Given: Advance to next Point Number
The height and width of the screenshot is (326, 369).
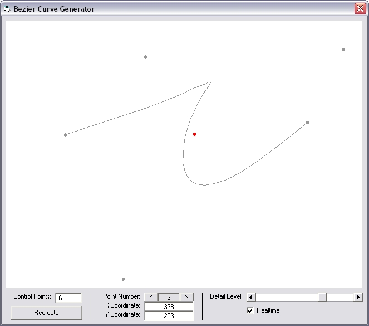Looking at the screenshot, I should (186, 297).
